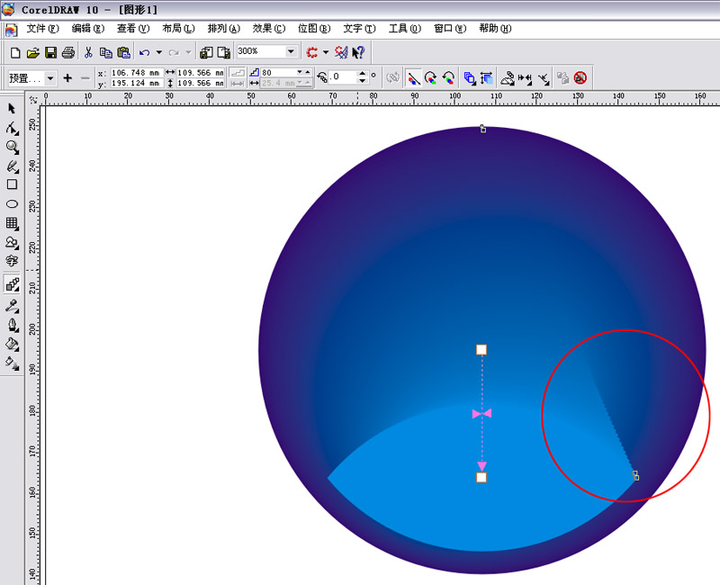Screen dimensions: 720x585
Task: Open the 布局(L) menu
Action: click(178, 29)
